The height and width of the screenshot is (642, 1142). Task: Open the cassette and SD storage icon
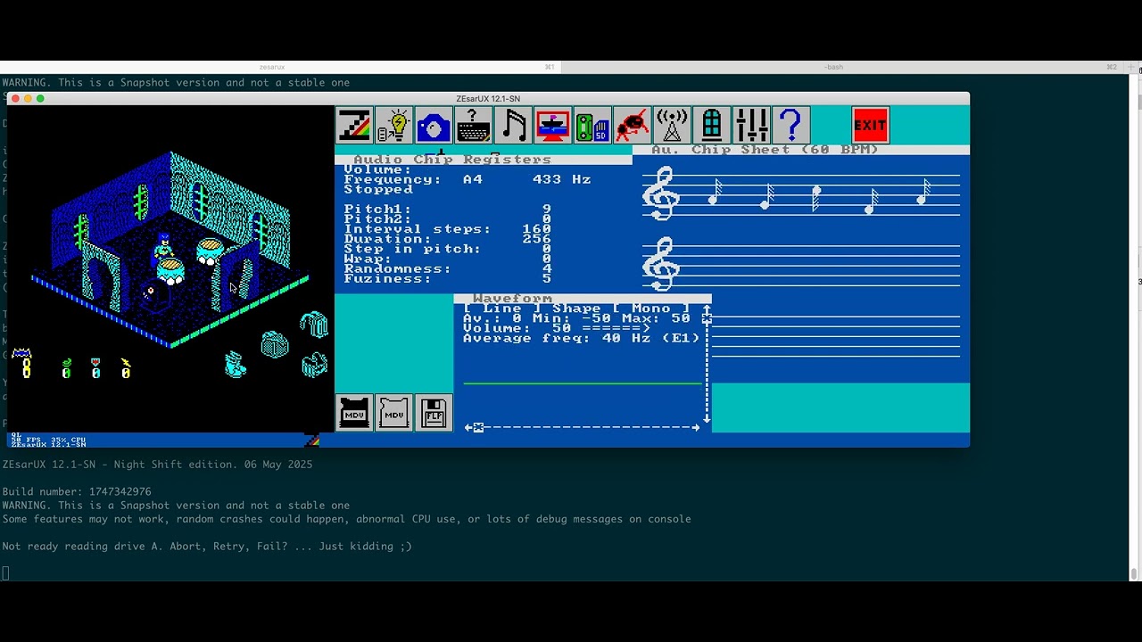click(x=592, y=125)
